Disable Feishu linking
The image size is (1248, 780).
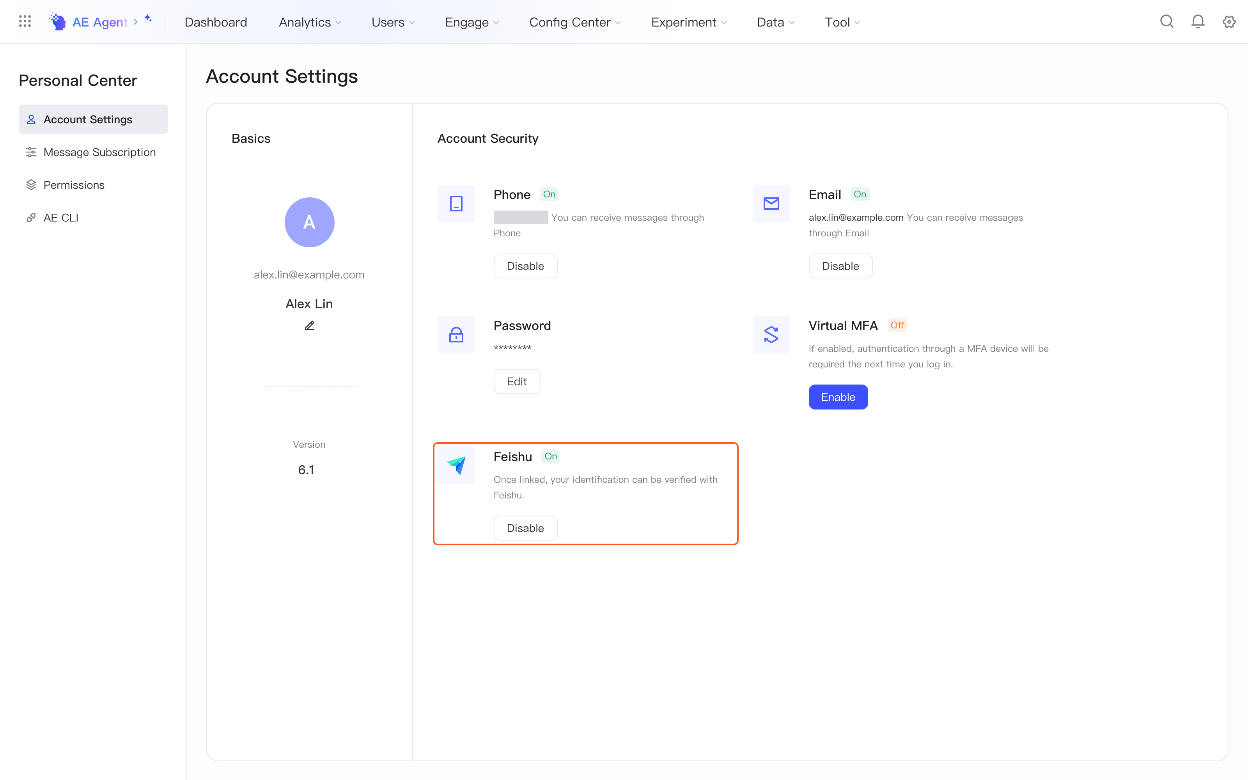[x=525, y=528]
